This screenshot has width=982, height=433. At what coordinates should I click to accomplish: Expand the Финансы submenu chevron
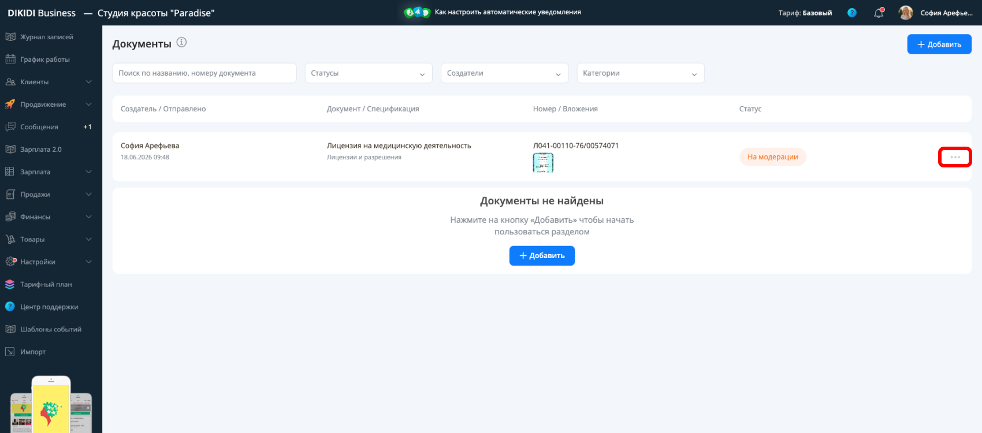[89, 217]
